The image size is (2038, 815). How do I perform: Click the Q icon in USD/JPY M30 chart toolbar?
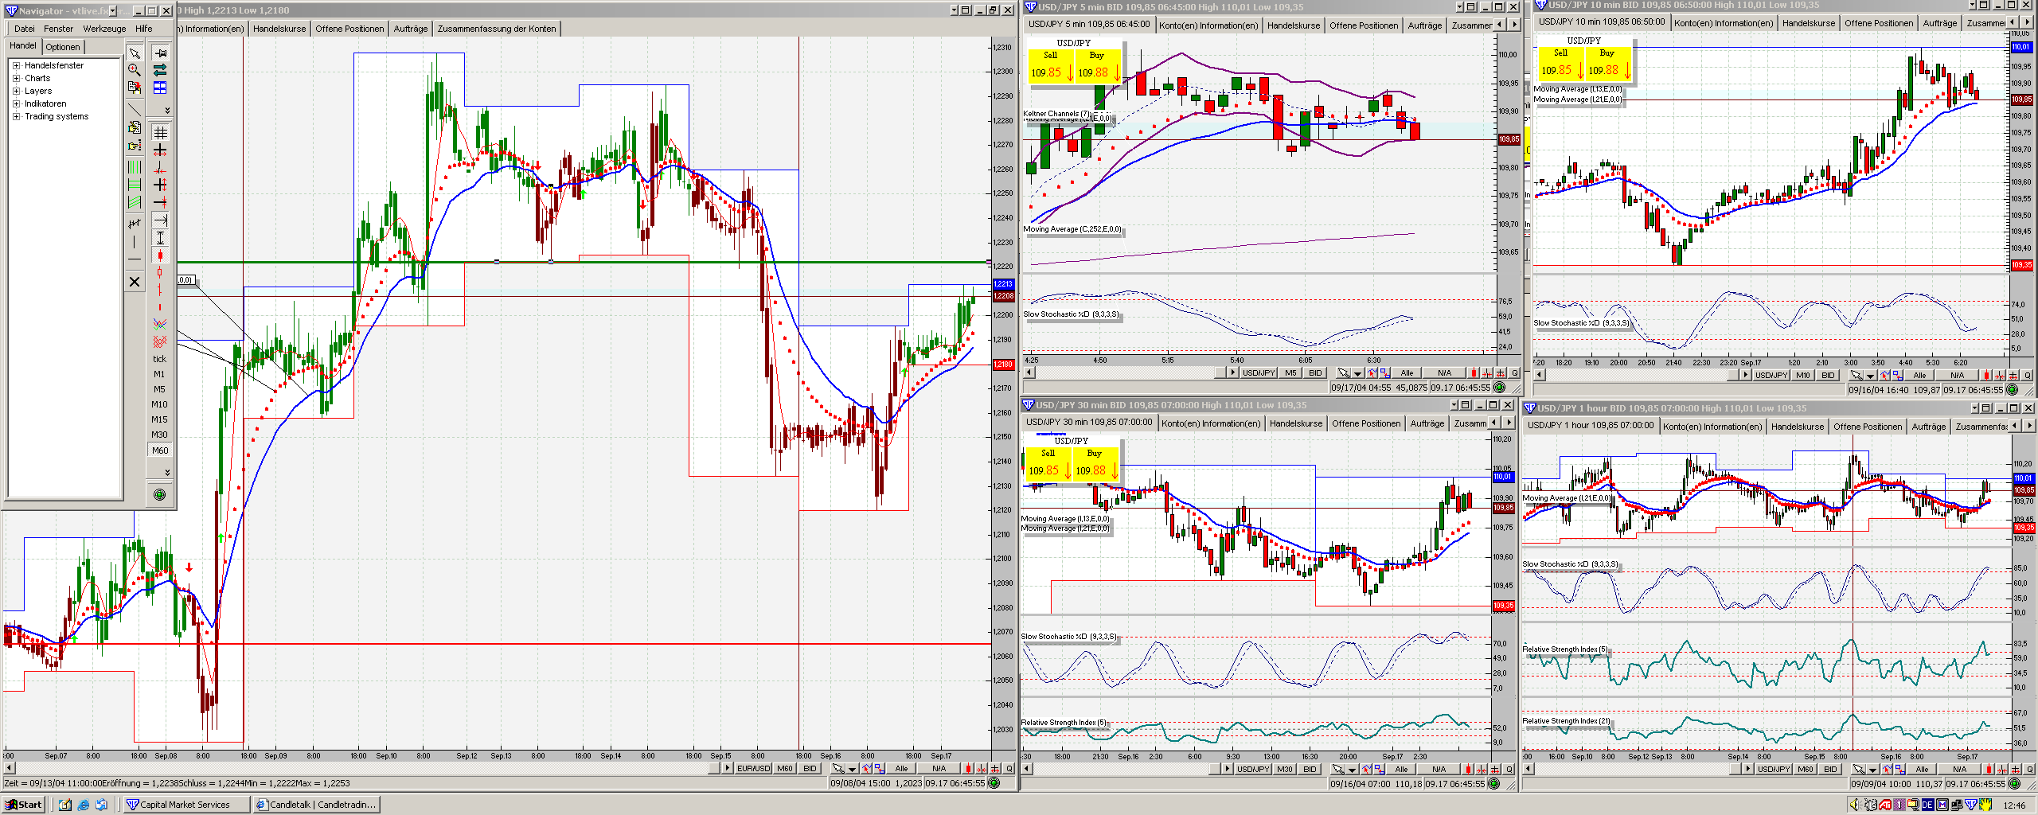1509,770
